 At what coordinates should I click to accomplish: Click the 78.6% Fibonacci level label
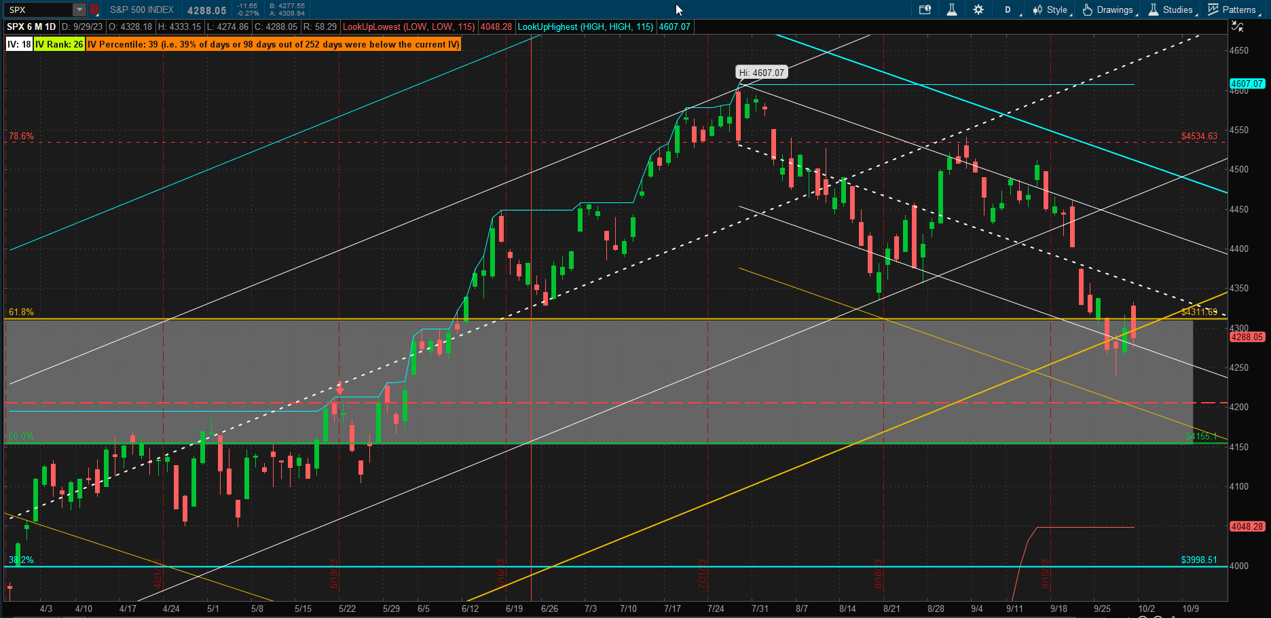[x=21, y=136]
